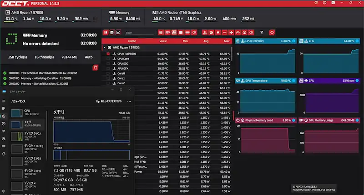
Task: Take an OCCT screenshot with camera icon
Action: tap(333, 3)
